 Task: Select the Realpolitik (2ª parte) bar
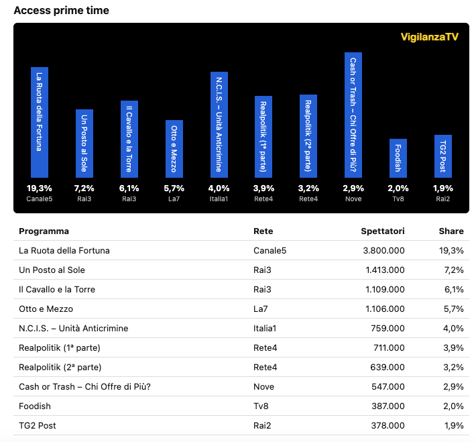point(308,136)
